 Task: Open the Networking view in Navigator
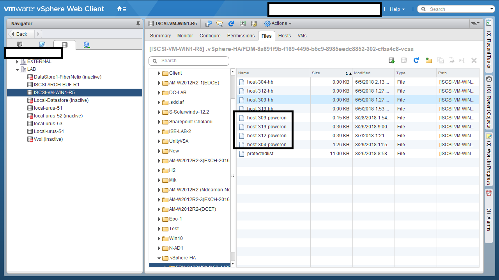click(87, 45)
